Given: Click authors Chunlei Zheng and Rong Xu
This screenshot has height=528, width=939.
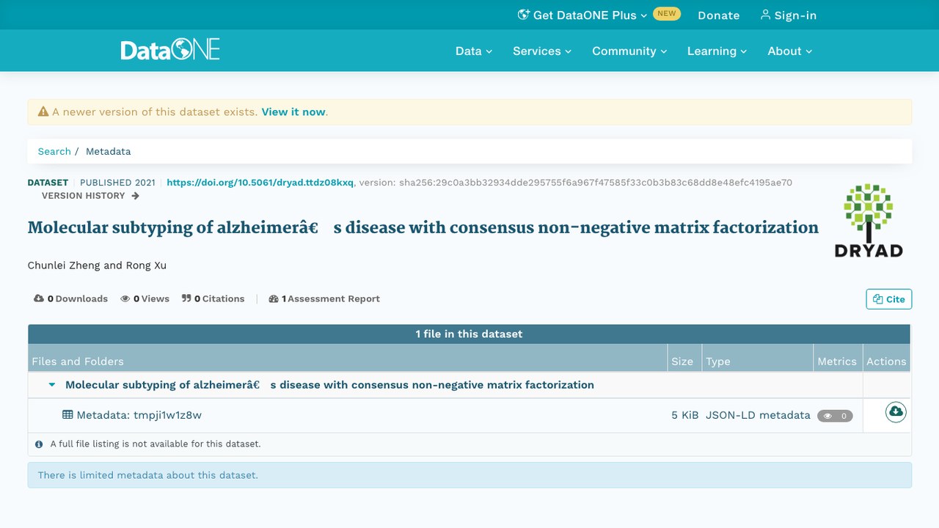Looking at the screenshot, I should tap(97, 265).
